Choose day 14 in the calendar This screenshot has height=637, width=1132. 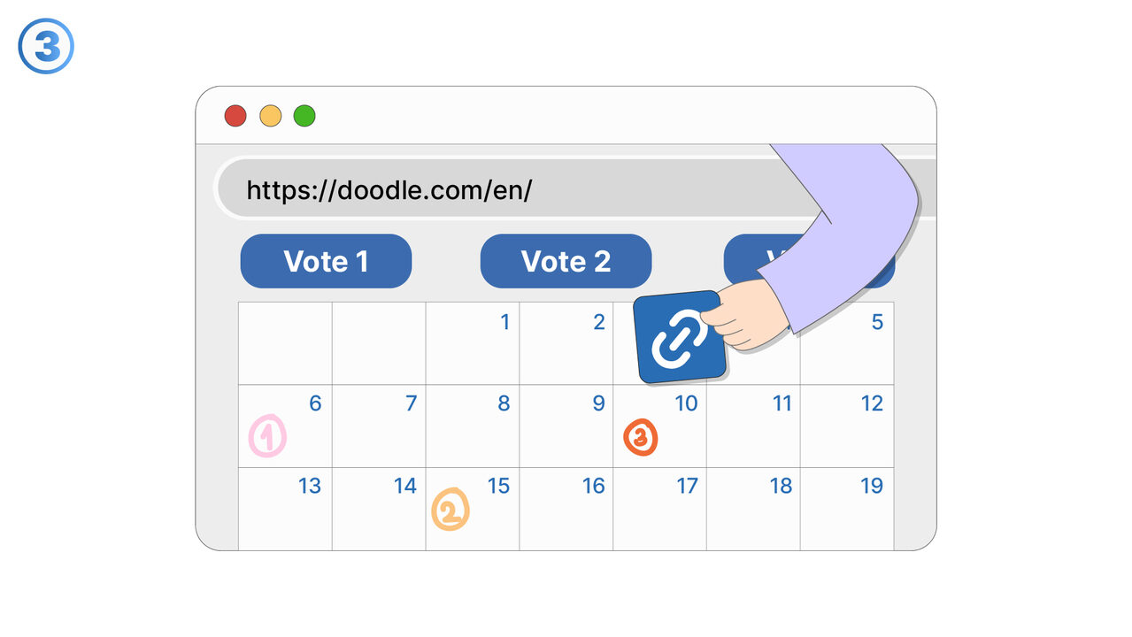[379, 508]
